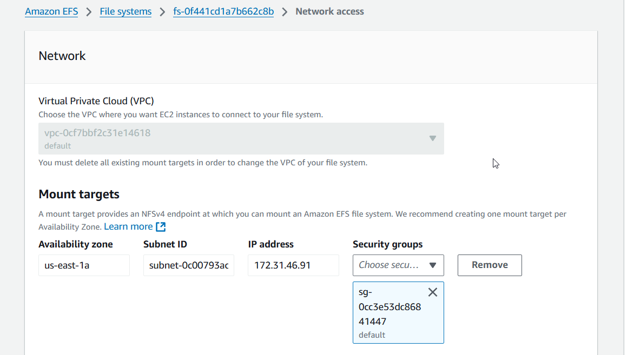The height and width of the screenshot is (355, 627).
Task: Click the Virtual Private Cloud (VPC) label
Action: (96, 101)
